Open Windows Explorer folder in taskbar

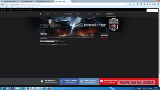point(17,88)
